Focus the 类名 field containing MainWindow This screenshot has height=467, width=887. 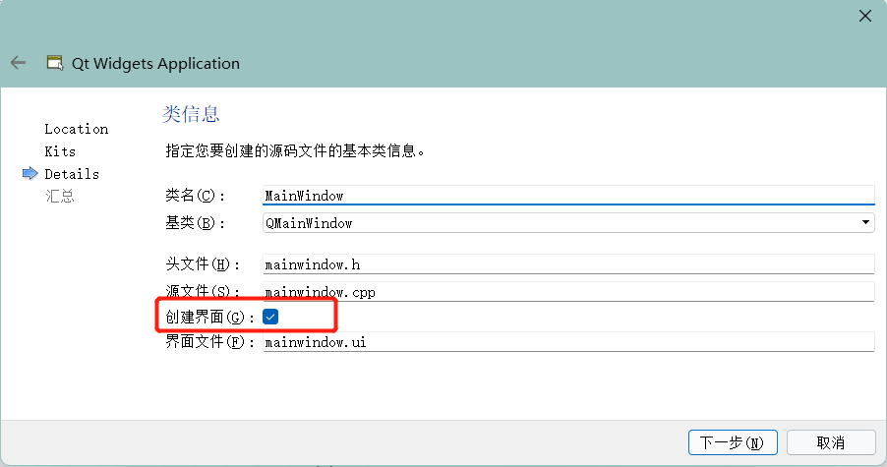point(568,196)
